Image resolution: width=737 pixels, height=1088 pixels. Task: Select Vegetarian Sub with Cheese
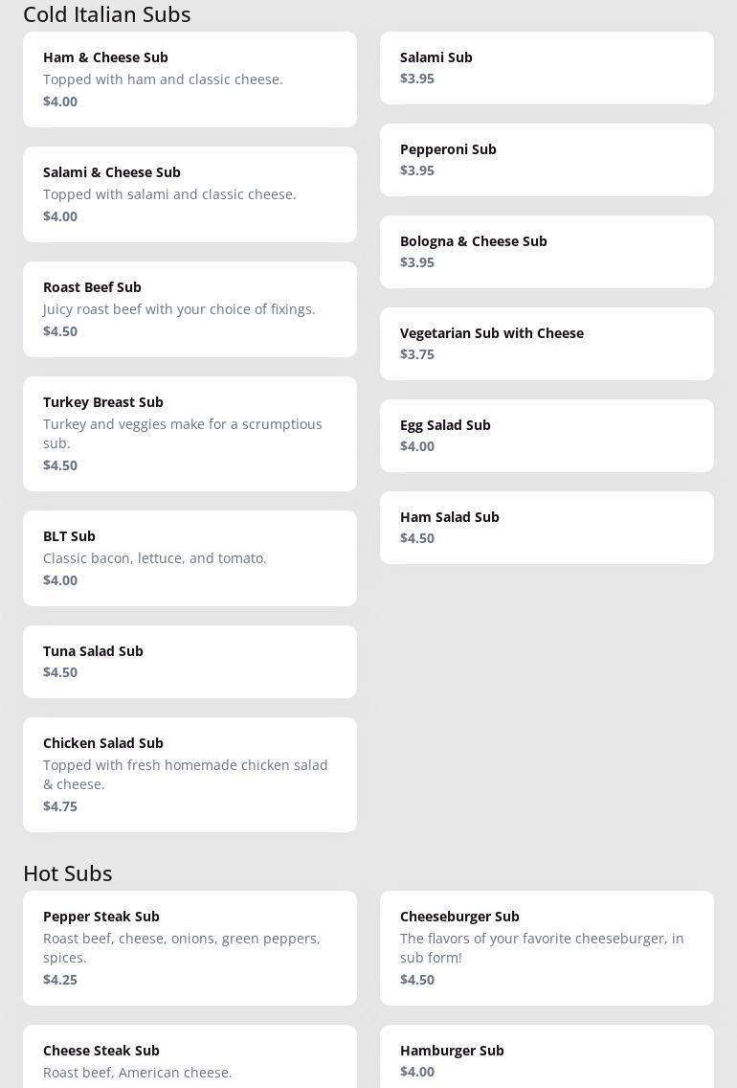(x=547, y=344)
